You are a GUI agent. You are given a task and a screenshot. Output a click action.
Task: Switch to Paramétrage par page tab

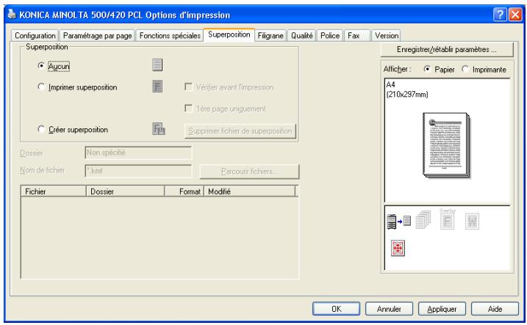[97, 35]
